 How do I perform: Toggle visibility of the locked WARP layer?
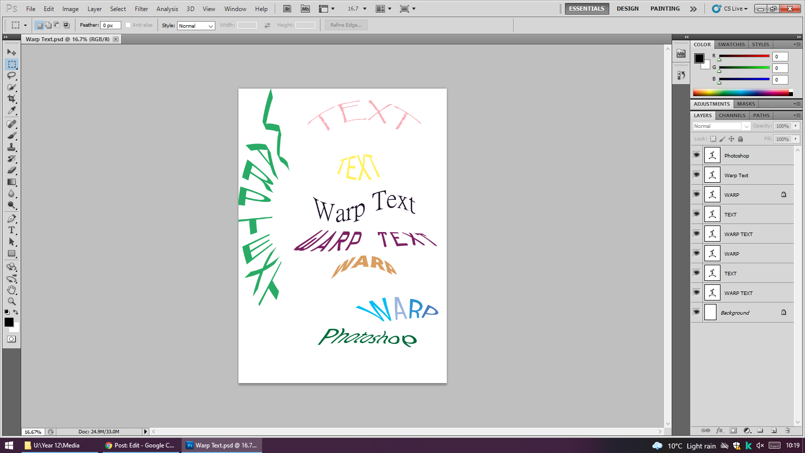[696, 194]
